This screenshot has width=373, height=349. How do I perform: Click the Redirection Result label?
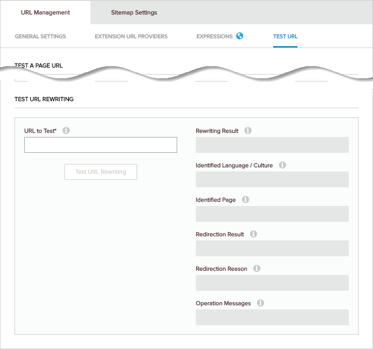click(220, 234)
